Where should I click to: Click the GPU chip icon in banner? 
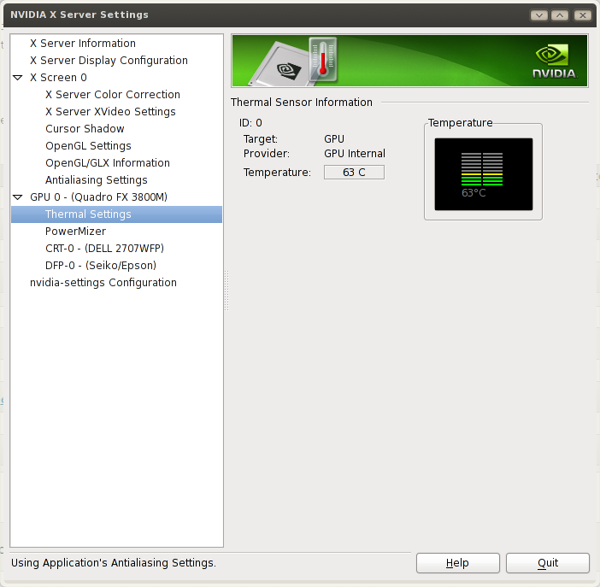coord(280,66)
